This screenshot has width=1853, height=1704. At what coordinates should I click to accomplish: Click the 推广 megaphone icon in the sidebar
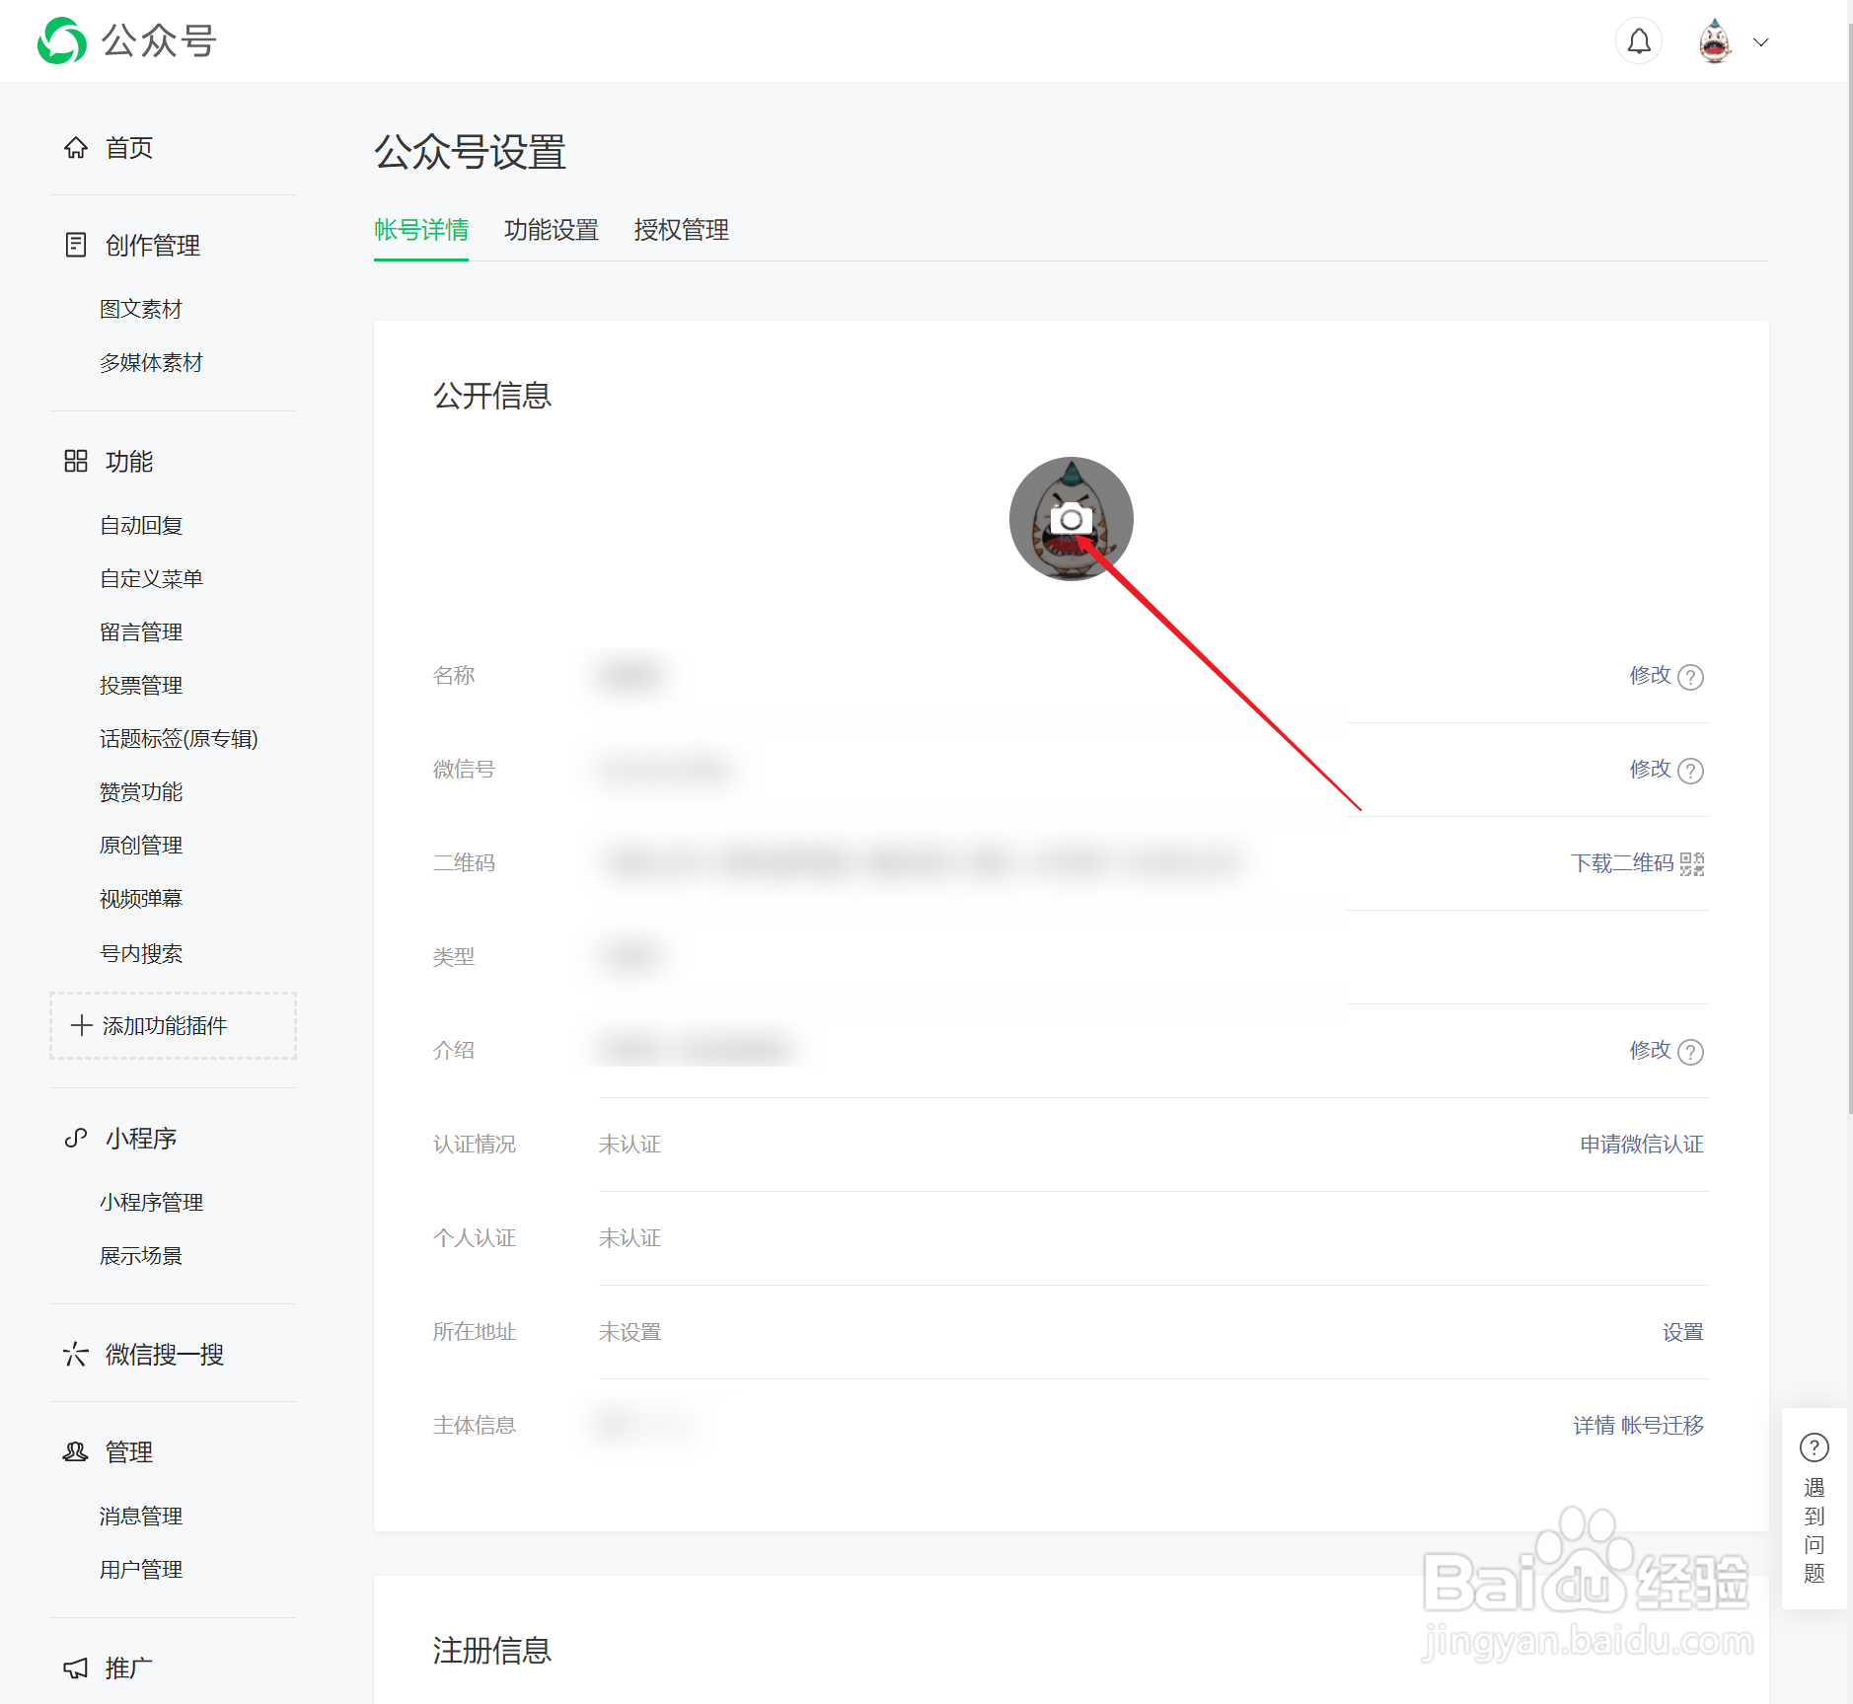coord(76,1667)
